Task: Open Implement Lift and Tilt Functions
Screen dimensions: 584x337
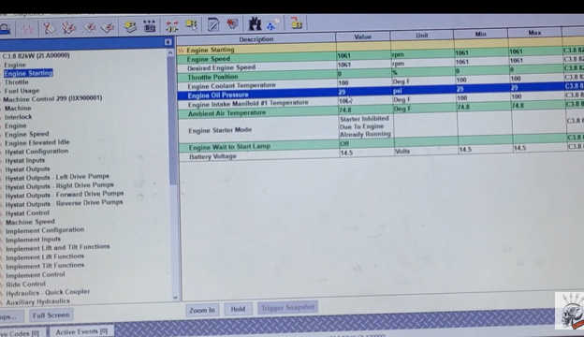Action: point(58,248)
